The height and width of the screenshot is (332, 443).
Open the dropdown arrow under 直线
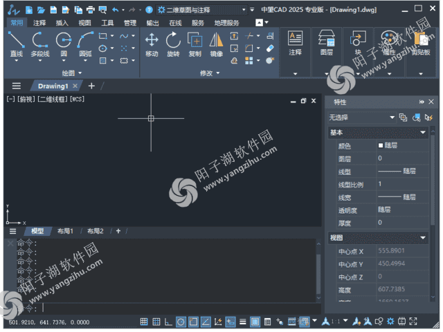pyautogui.click(x=16, y=60)
